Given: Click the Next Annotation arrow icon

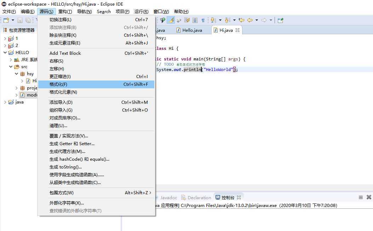Looking at the screenshot, I should tap(213, 20).
